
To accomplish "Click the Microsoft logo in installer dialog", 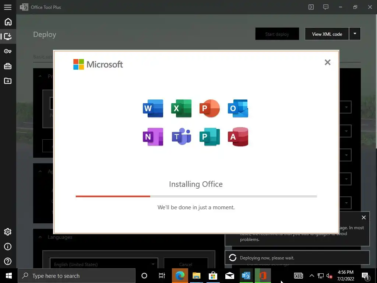I will pyautogui.click(x=98, y=64).
